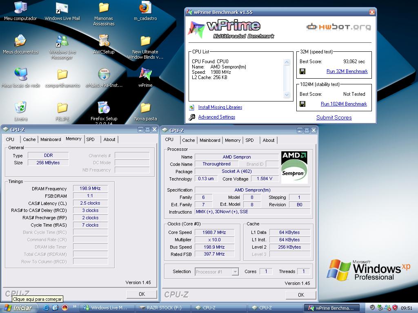Select eMule0.49a installer icon
The width and height of the screenshot is (418, 313).
pos(104,78)
